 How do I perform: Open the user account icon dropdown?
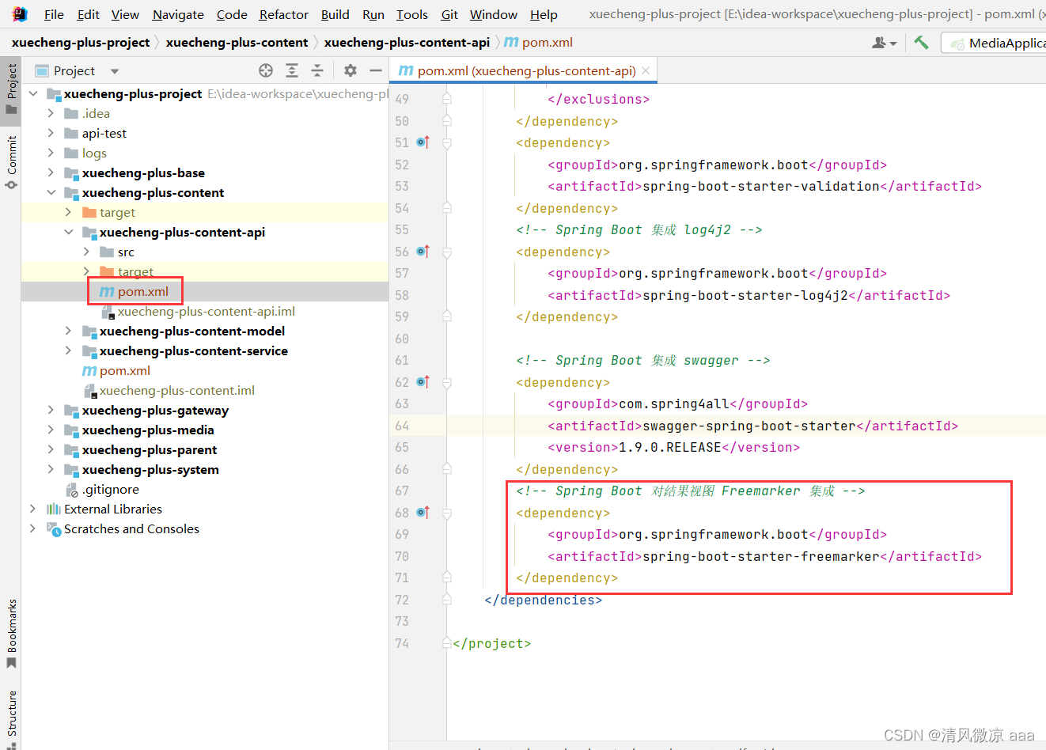click(x=884, y=43)
